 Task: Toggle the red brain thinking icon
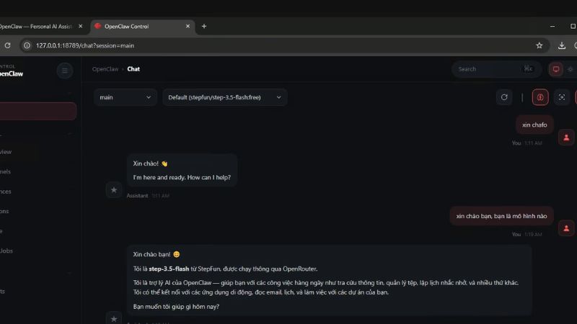point(540,97)
